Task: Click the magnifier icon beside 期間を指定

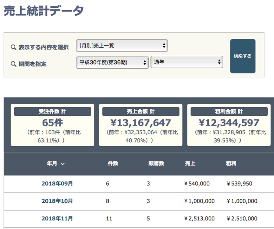Action: [13, 64]
